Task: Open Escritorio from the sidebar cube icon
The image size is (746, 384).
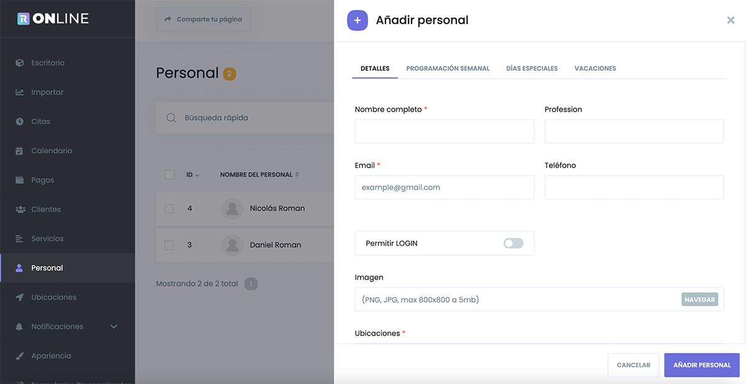Action: [x=20, y=63]
